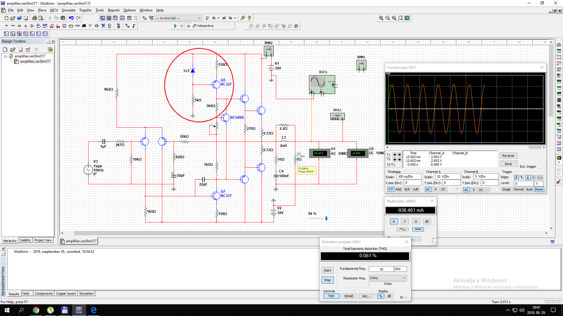Image resolution: width=563 pixels, height=316 pixels.
Task: Save the current design
Action: pos(27,18)
